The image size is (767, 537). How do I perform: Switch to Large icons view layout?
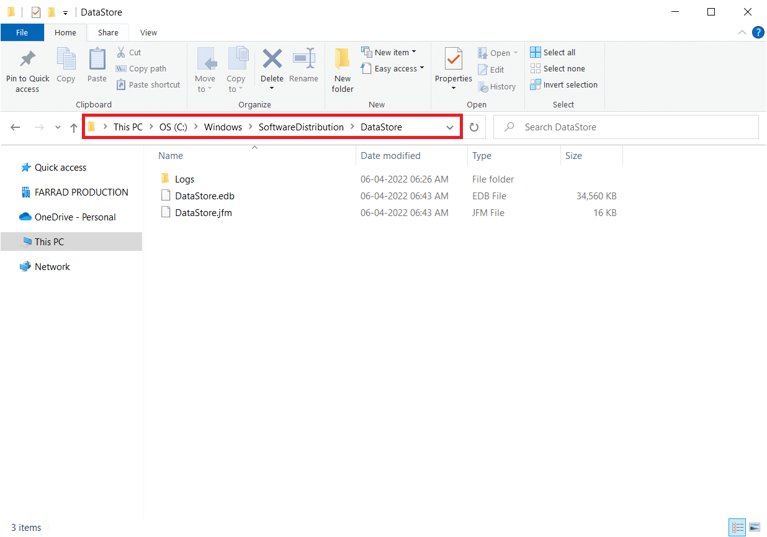(755, 528)
